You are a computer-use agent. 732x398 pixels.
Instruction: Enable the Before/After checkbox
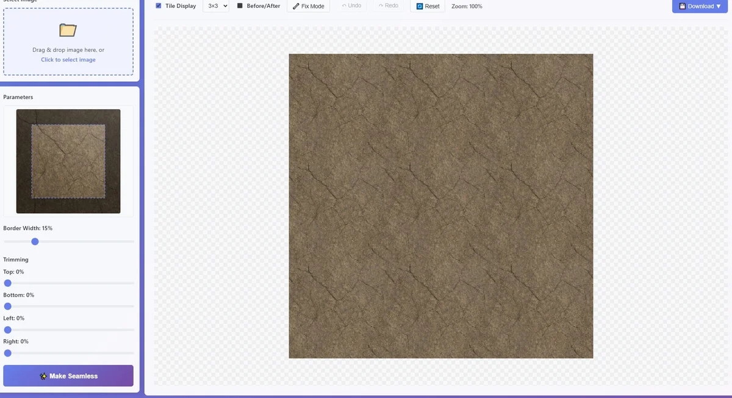point(240,6)
